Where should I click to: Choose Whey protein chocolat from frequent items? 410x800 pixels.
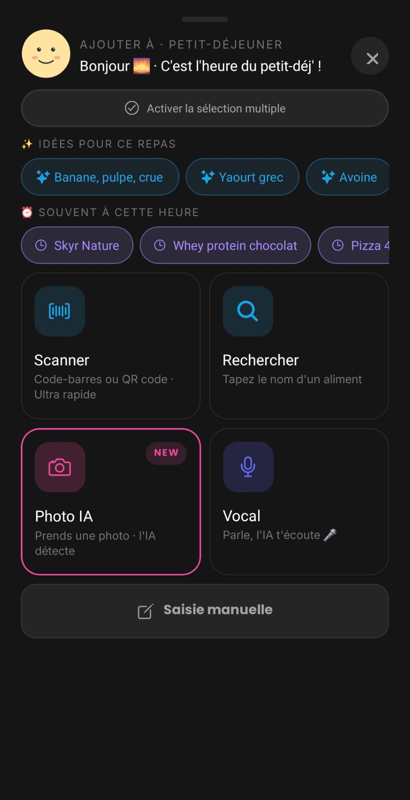[225, 245]
